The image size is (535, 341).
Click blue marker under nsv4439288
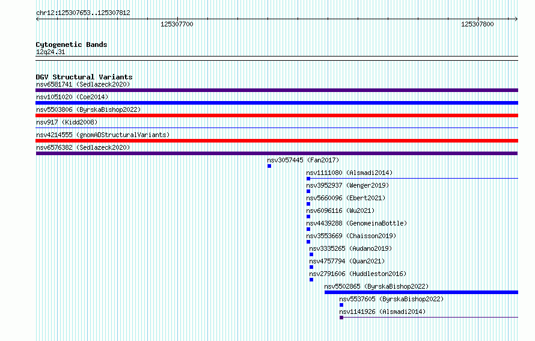308,229
